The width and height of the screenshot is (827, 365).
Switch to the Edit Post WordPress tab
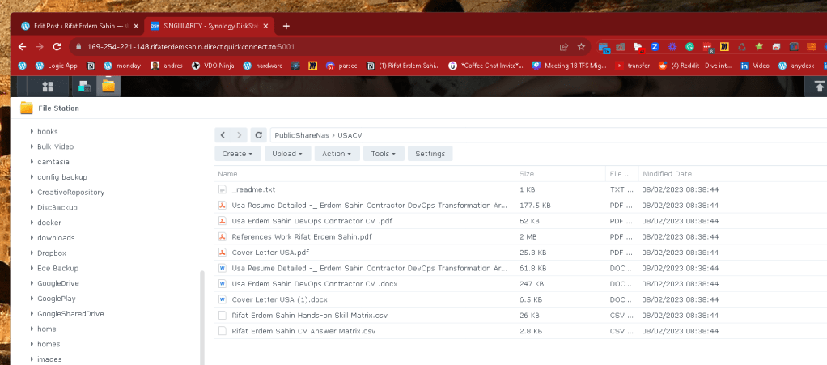click(x=79, y=26)
